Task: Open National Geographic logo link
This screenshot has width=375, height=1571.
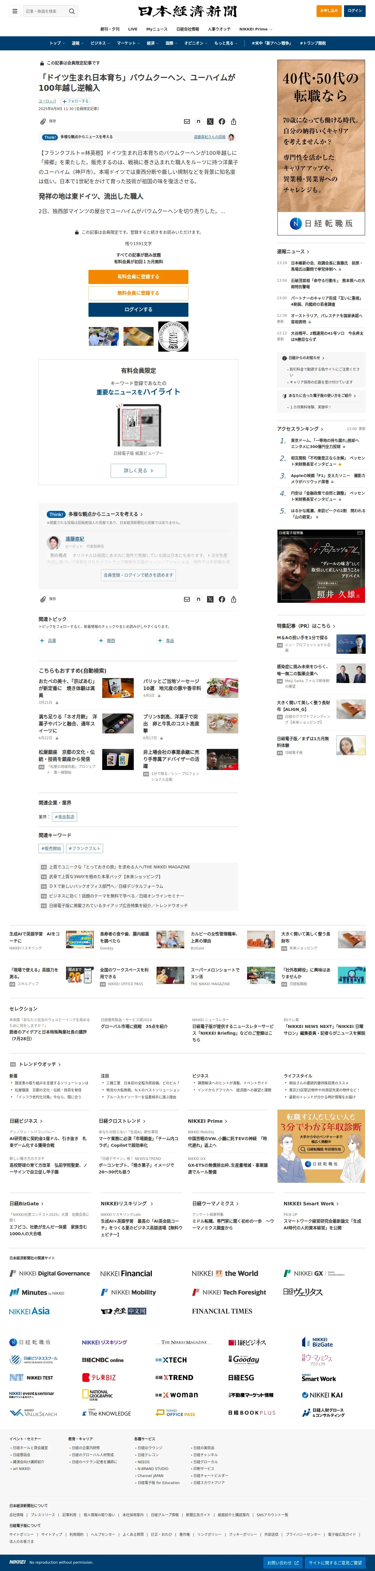Action: tap(98, 1395)
